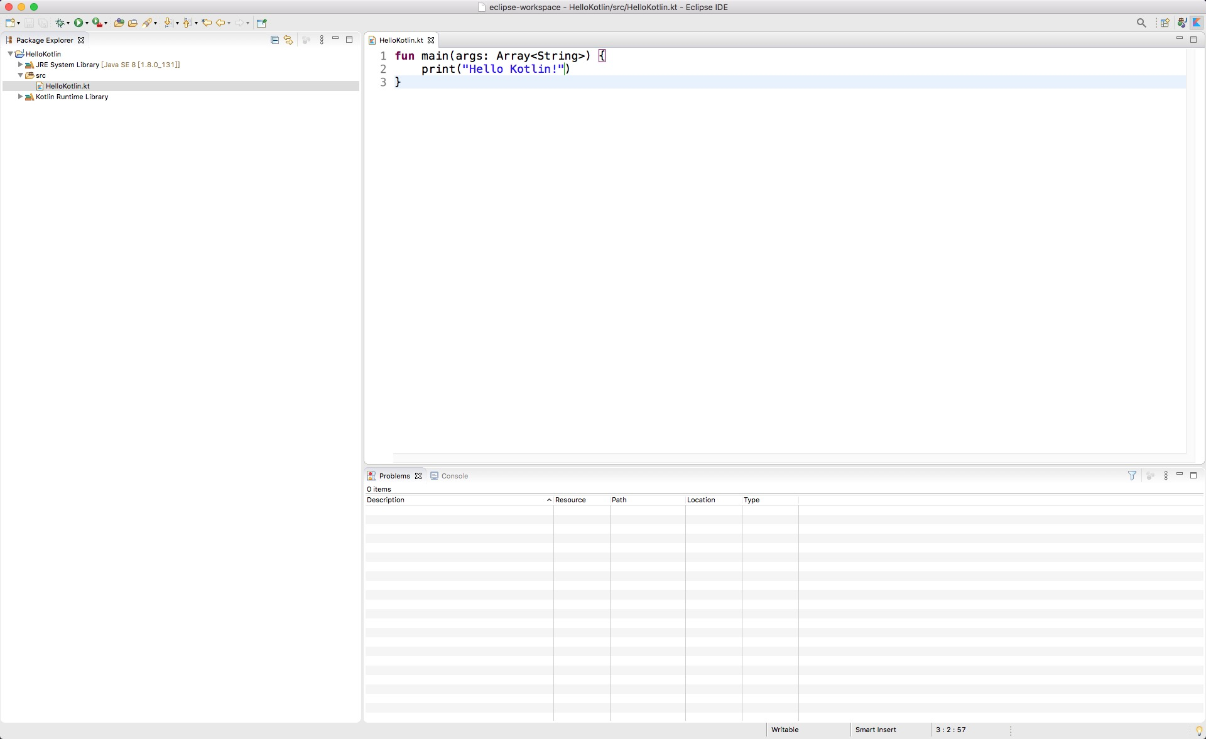1206x739 pixels.
Task: Sort by Resource column header
Action: (582, 500)
